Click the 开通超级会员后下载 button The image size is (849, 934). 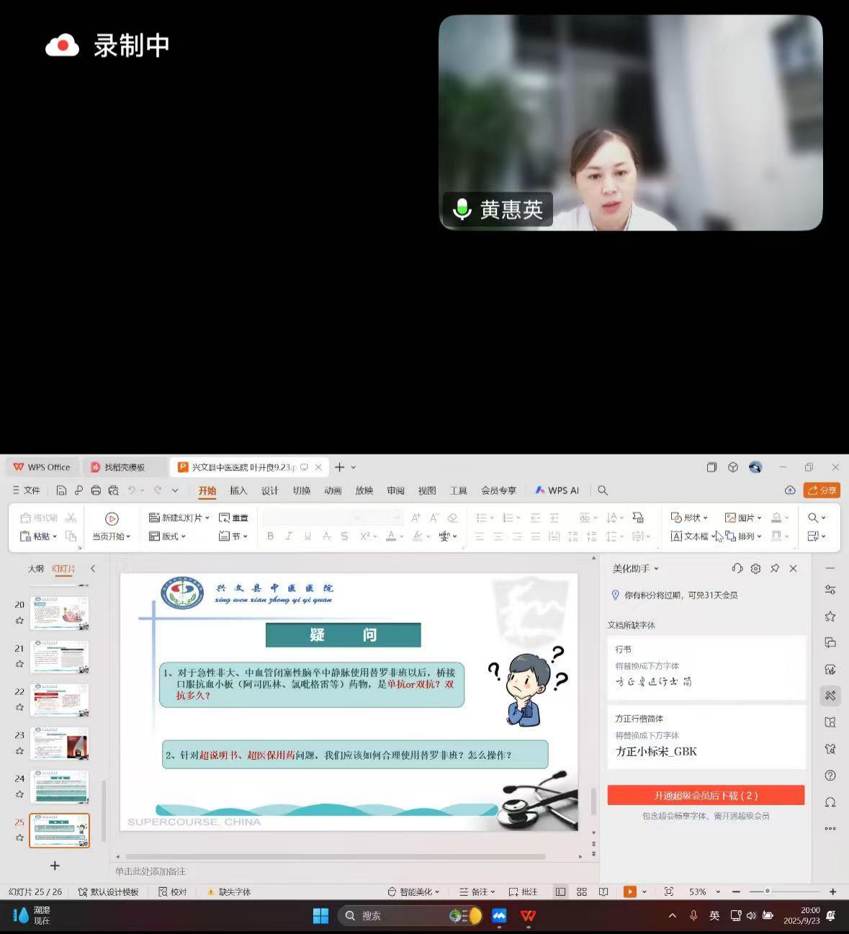[706, 795]
